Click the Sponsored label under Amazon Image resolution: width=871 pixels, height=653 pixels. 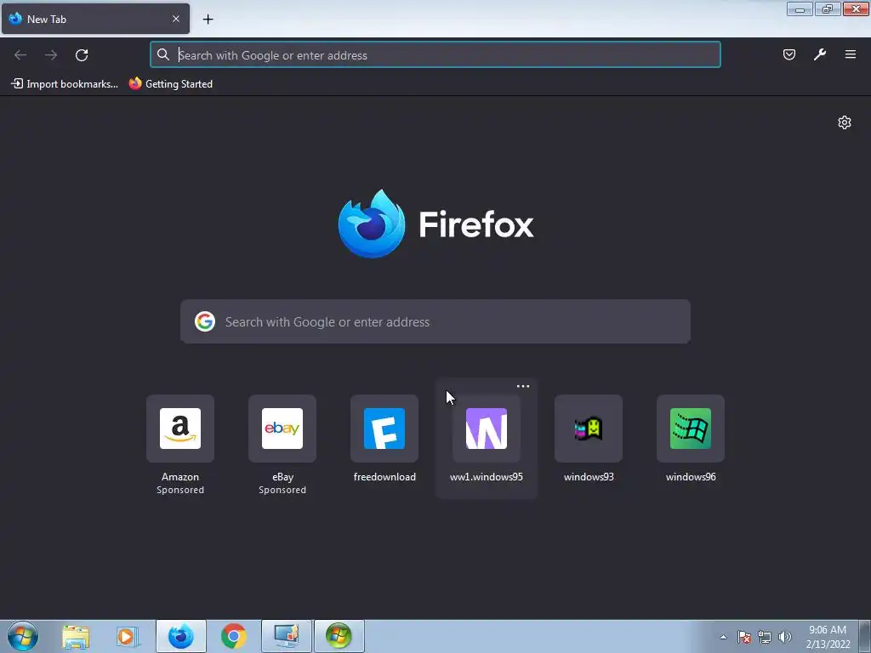click(180, 490)
